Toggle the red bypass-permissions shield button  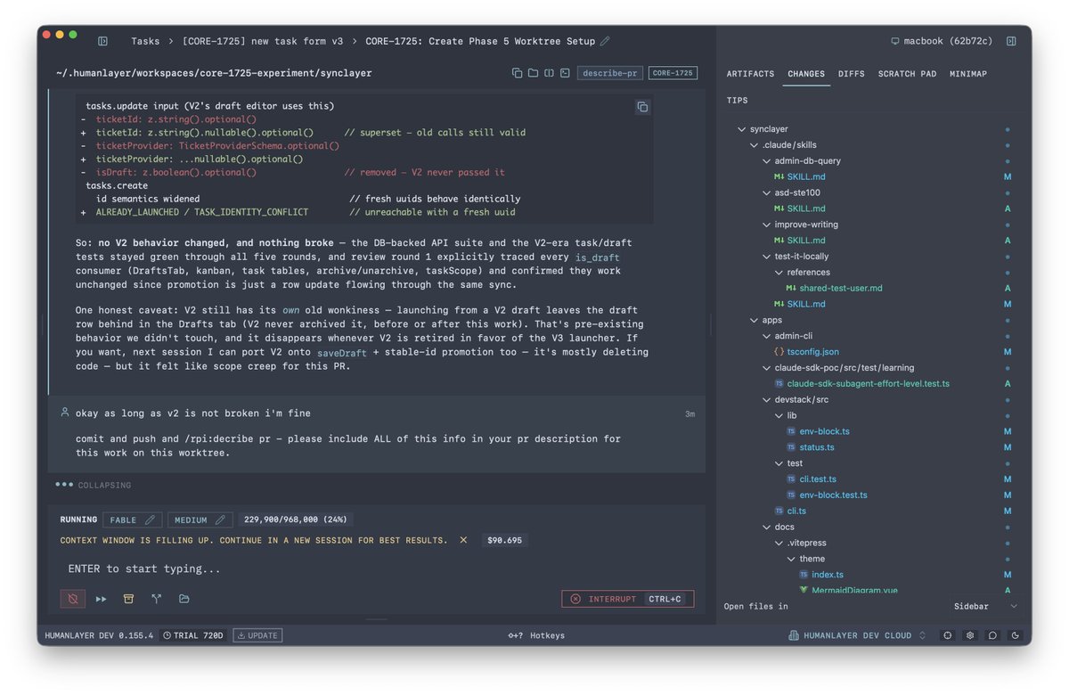73,599
